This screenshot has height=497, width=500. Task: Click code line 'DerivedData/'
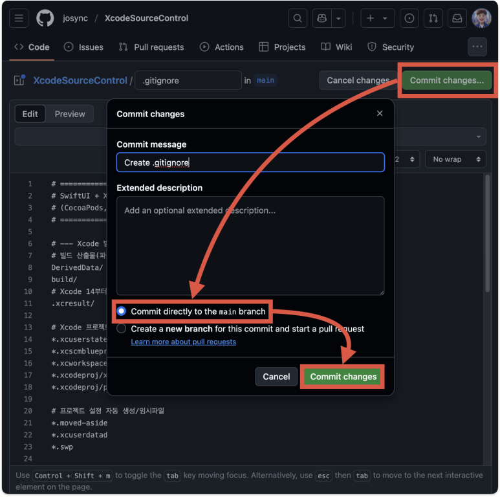coord(77,267)
